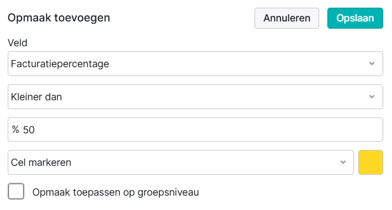This screenshot has width=392, height=210.
Task: Click the chevron icon beside Cel markeren
Action: pos(343,162)
